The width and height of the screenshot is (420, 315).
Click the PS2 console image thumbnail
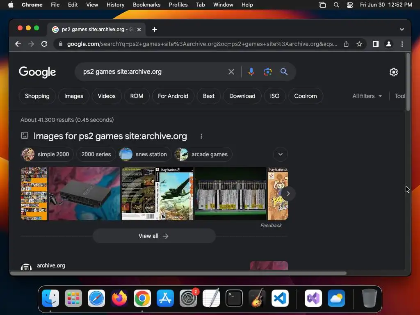point(84,194)
